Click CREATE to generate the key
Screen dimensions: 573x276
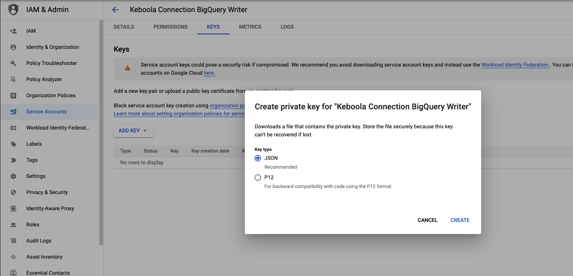[x=460, y=220]
